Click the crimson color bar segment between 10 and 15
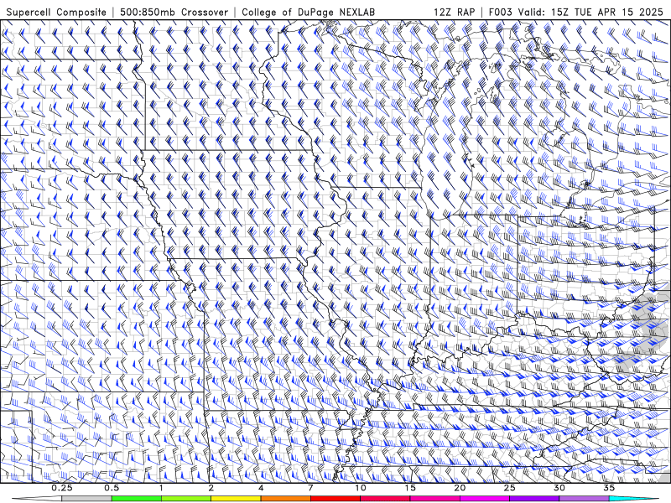Image resolution: width=671 pixels, height=503 pixels. [x=385, y=499]
